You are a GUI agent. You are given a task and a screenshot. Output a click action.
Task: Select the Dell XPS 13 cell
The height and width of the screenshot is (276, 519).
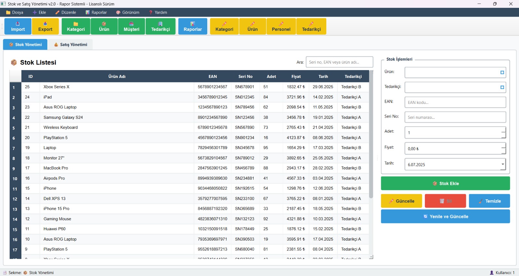coord(117,199)
